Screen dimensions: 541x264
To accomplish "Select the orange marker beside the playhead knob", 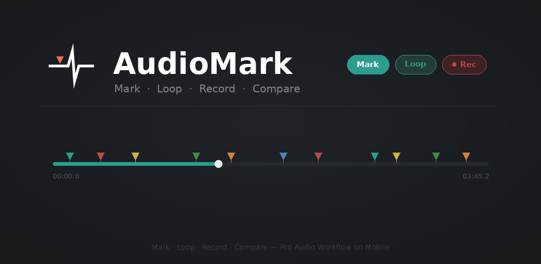I will click(x=231, y=157).
